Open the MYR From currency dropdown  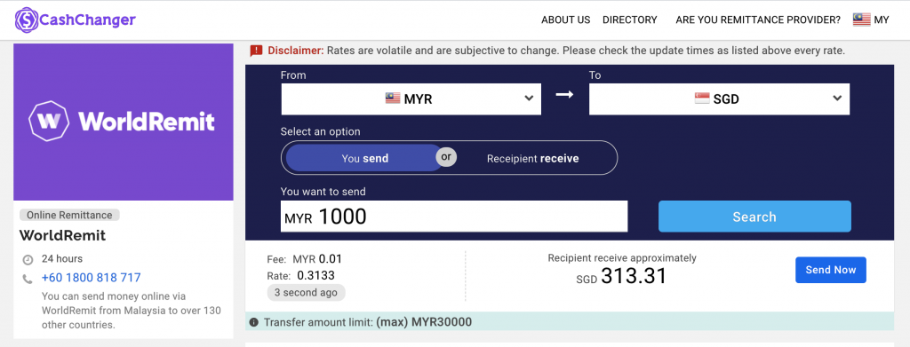point(411,99)
